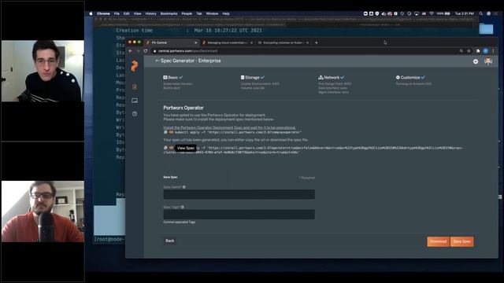504x283 pixels.
Task: Open the help question mark sidebar icon
Action: coord(135,113)
